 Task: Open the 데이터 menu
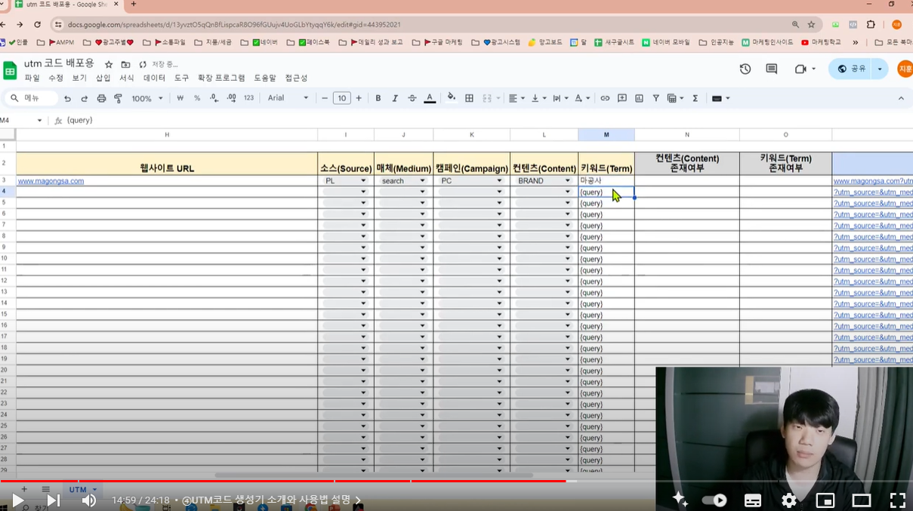154,78
